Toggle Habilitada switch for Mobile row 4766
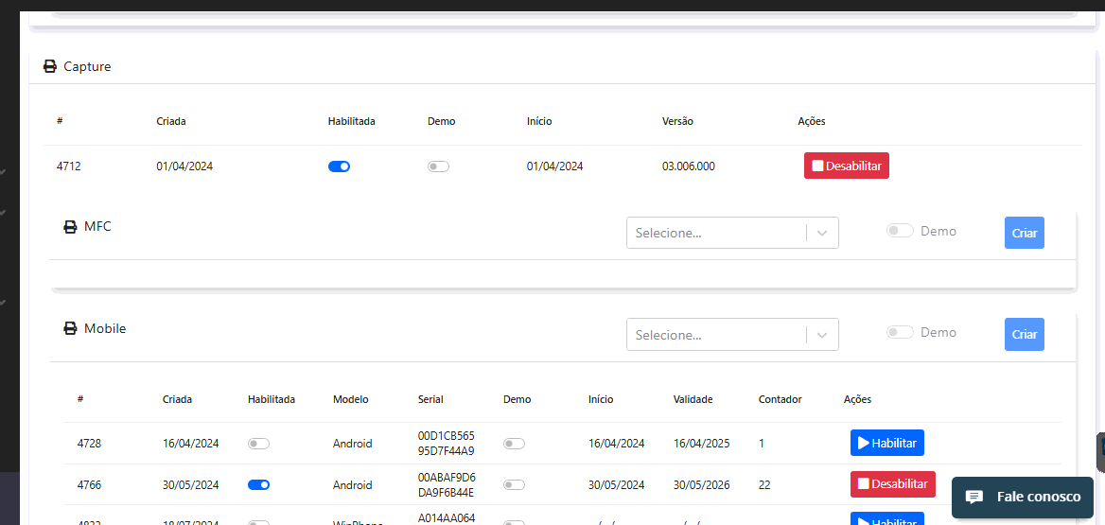This screenshot has width=1105, height=525. point(258,485)
